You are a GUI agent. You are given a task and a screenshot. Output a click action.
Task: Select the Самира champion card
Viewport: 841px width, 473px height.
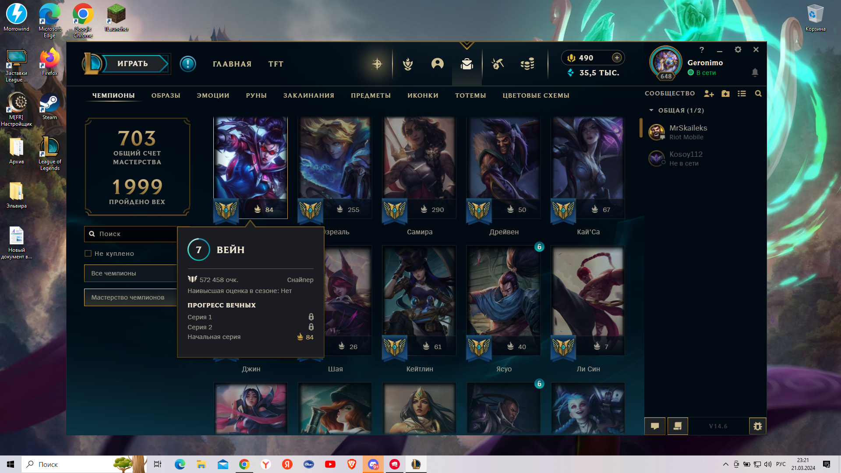point(419,167)
